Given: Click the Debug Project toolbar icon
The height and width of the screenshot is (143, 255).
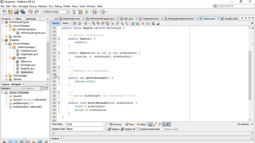Looking at the screenshot, I should [x=94, y=12].
